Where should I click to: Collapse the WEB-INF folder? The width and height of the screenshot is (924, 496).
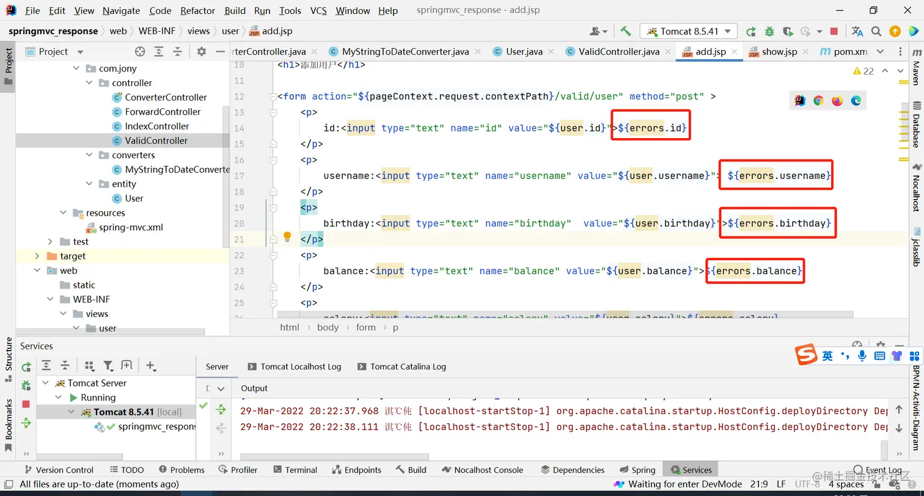coord(50,299)
